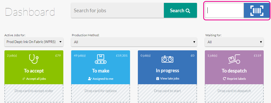Image resolution: width=271 pixels, height=103 pixels.
Task: Select the To make card heading
Action: point(101,71)
